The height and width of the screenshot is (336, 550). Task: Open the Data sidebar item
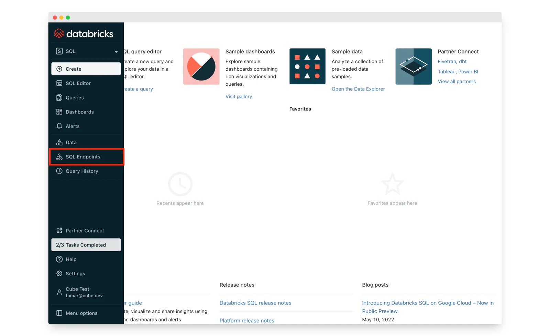tap(71, 142)
